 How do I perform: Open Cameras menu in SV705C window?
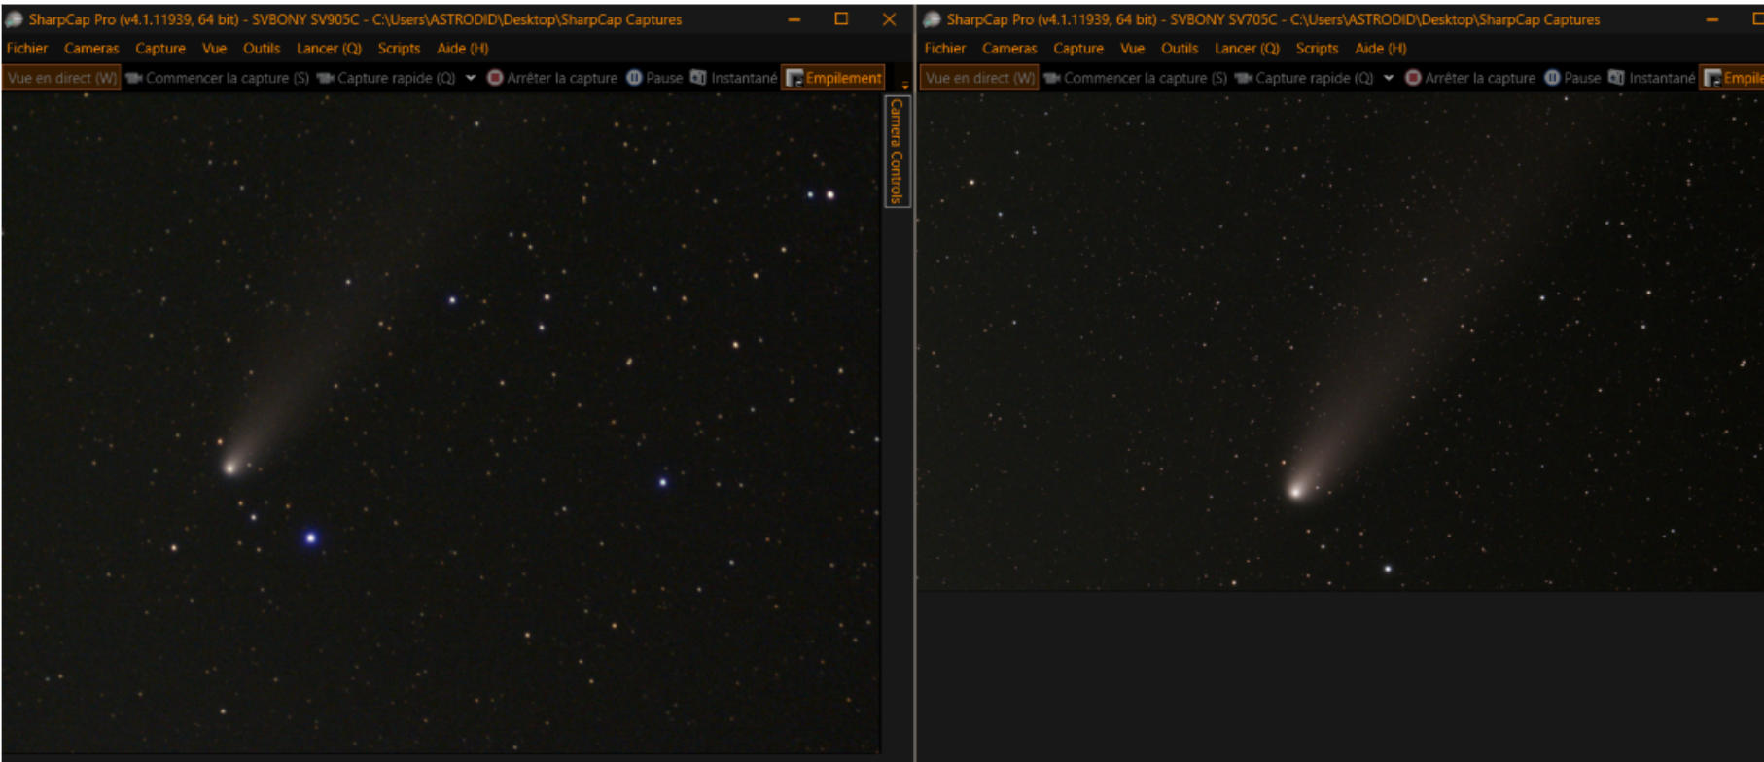[x=1009, y=48]
